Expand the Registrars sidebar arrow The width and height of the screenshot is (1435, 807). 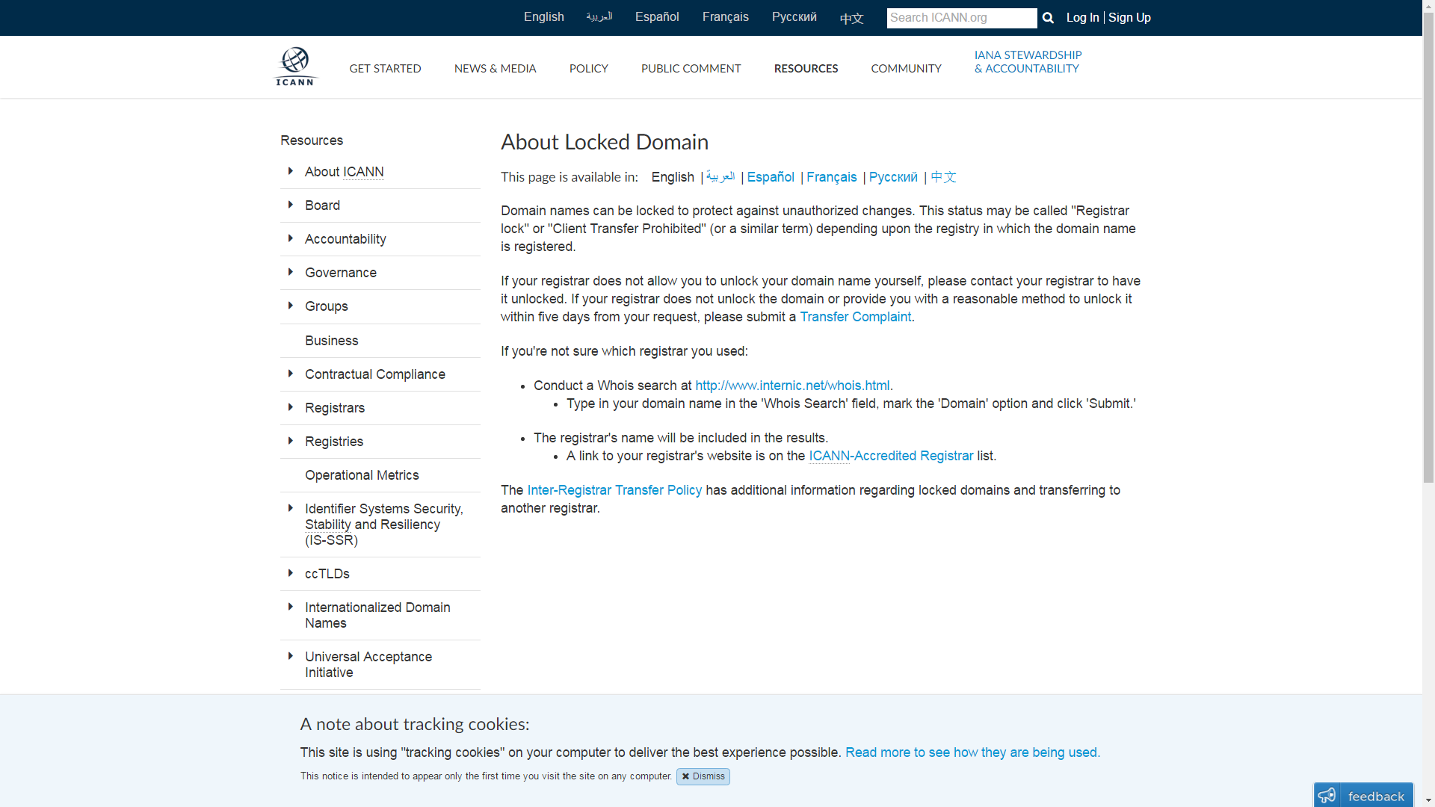point(290,407)
